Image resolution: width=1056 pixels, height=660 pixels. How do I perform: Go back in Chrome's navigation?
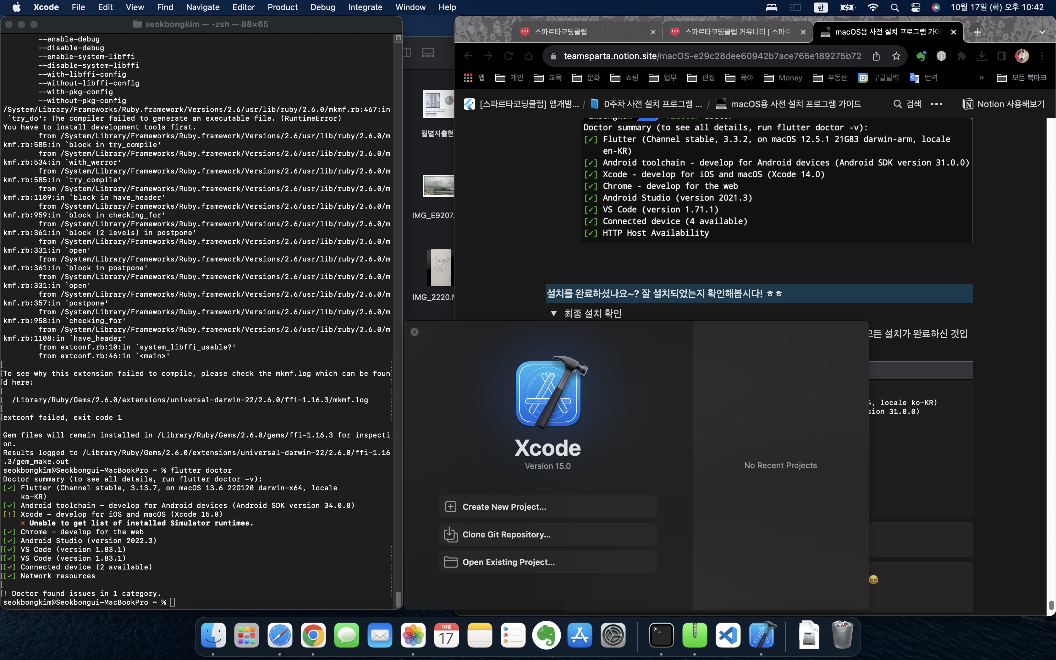click(x=468, y=56)
